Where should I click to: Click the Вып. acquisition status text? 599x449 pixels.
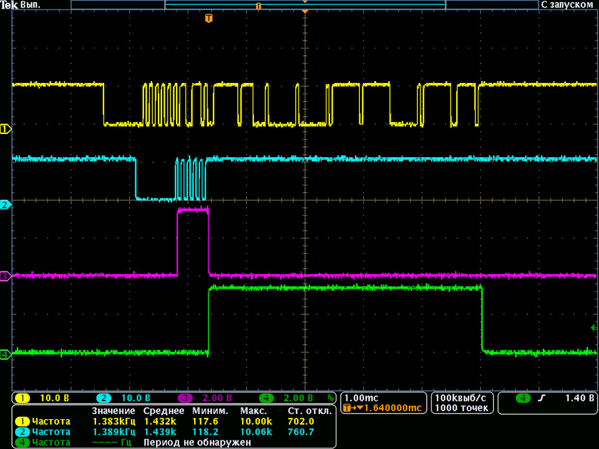(31, 6)
